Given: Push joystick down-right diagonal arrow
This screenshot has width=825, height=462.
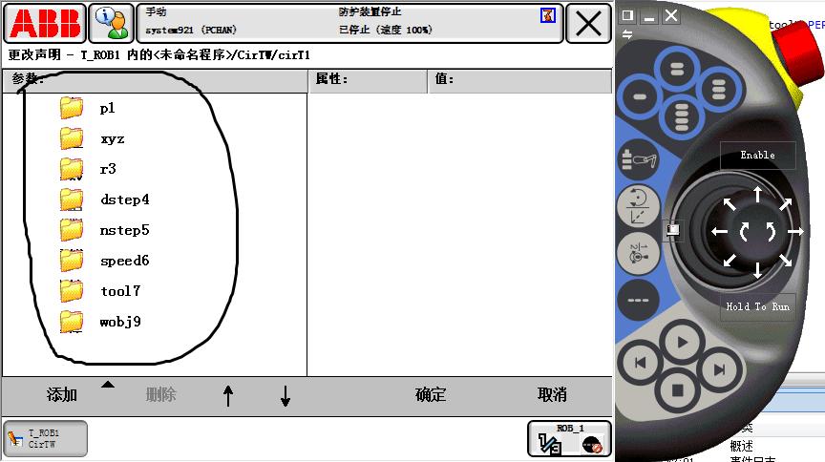Looking at the screenshot, I should point(786,260).
